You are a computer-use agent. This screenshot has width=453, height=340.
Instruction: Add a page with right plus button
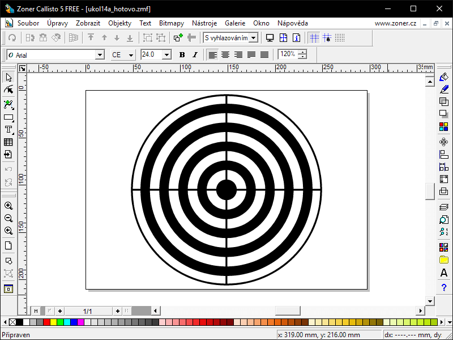[x=117, y=311]
